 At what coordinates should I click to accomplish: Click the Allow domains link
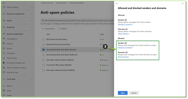click(x=124, y=34)
